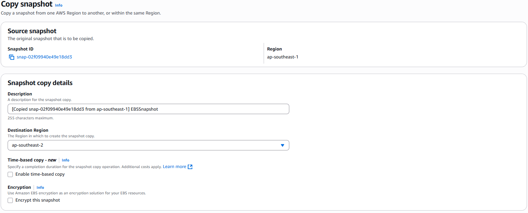
Task: Tick the Encrypt this snapshot checkbox
Action: (x=10, y=201)
